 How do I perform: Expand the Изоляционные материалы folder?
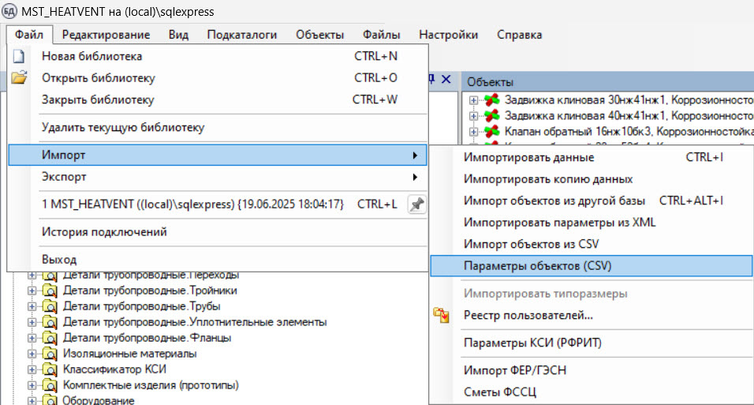coord(32,354)
